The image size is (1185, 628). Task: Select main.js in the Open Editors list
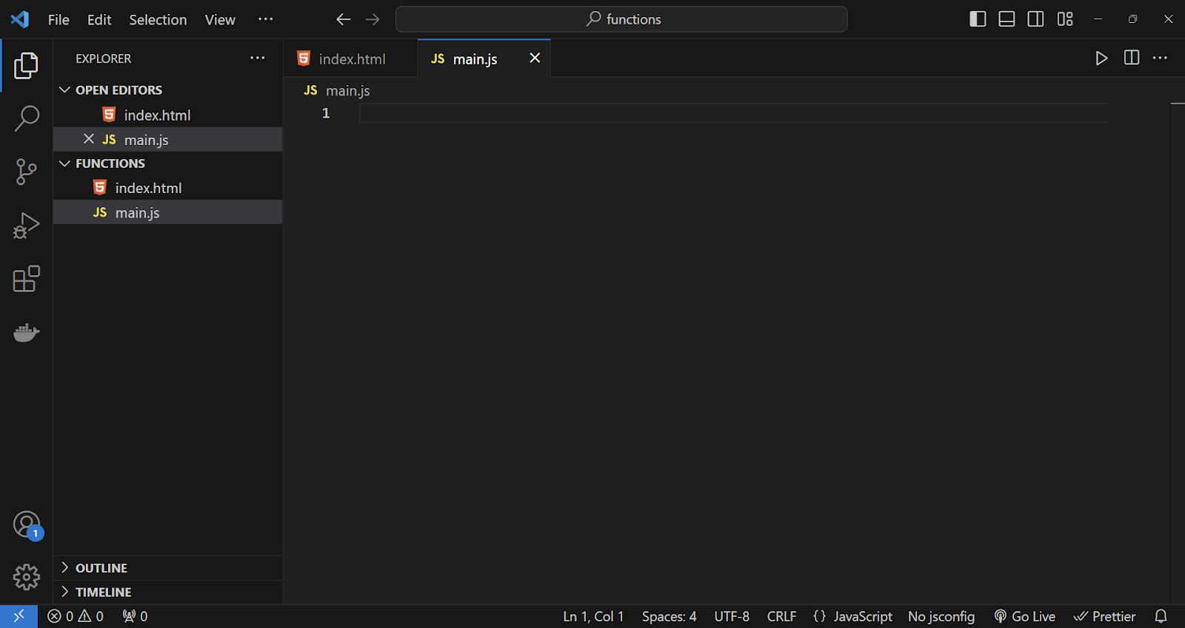(167, 139)
